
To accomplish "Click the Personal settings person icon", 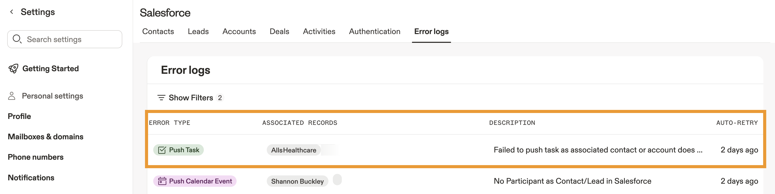I will pyautogui.click(x=12, y=96).
